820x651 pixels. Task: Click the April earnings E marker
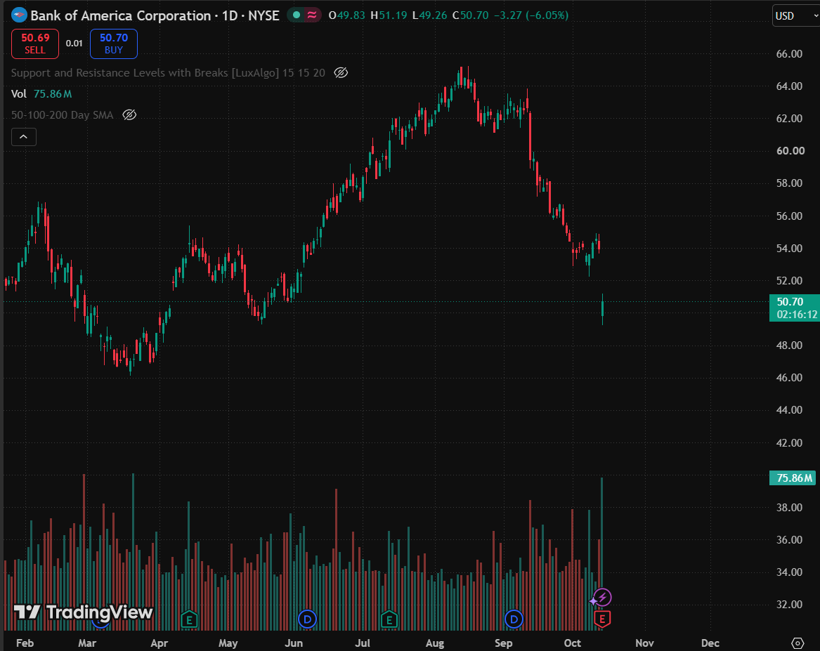tap(189, 619)
